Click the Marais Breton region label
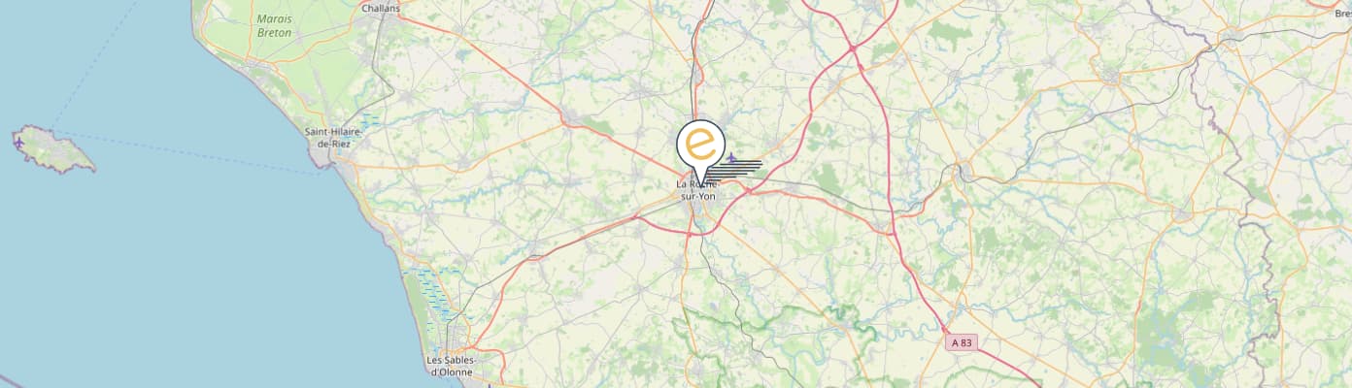Viewport: 1352px width, 388px height. tap(274, 25)
